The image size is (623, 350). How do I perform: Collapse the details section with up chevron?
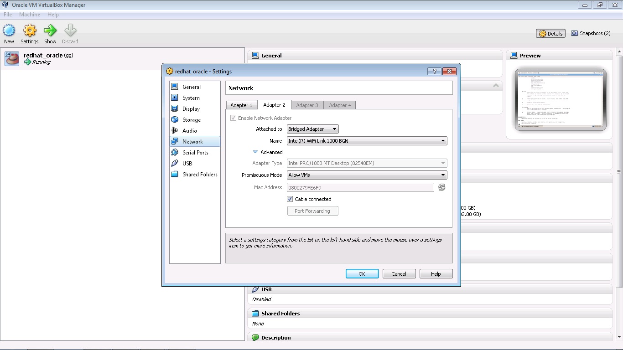496,85
